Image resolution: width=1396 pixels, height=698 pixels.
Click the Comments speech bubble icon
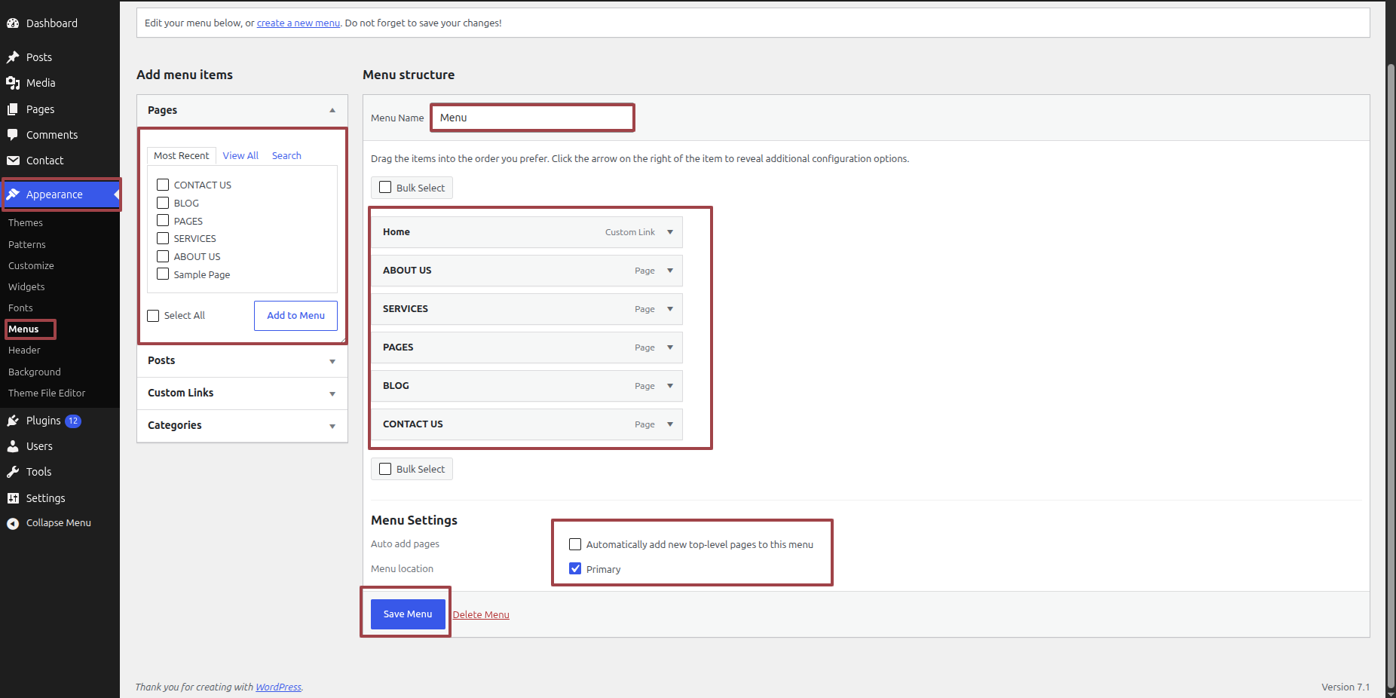point(13,135)
